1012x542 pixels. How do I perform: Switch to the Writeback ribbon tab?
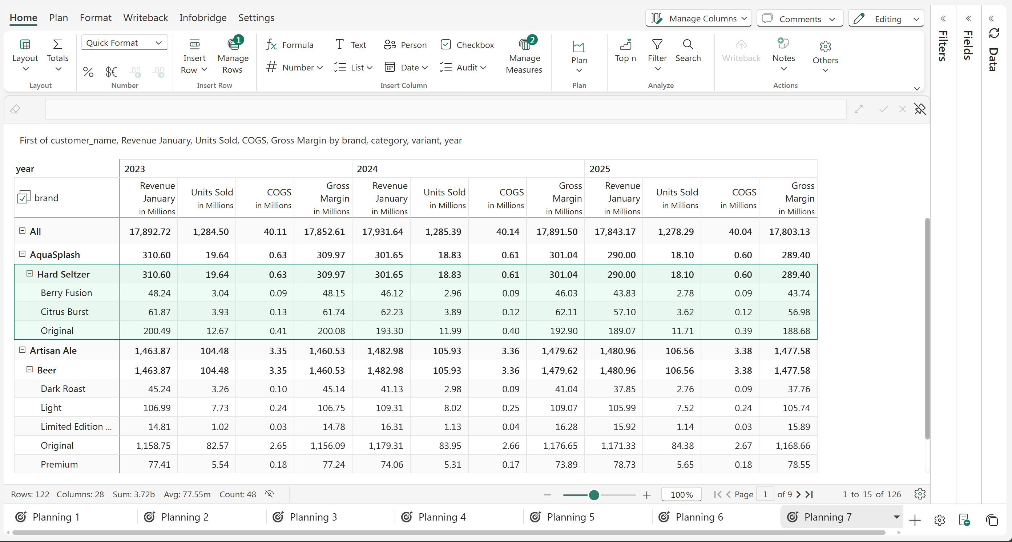click(x=145, y=18)
